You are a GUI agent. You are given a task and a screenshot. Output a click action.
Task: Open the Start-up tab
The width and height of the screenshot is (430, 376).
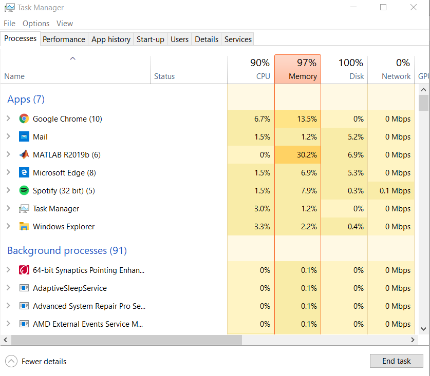tap(150, 39)
